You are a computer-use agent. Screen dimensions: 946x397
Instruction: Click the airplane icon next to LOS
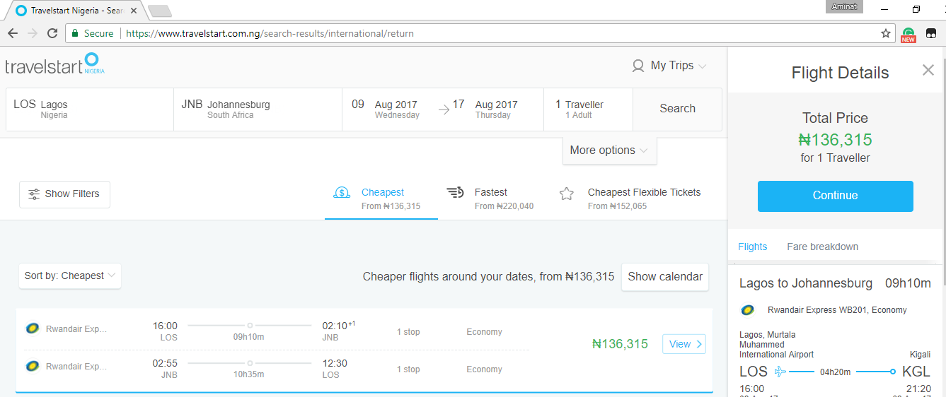coord(780,372)
